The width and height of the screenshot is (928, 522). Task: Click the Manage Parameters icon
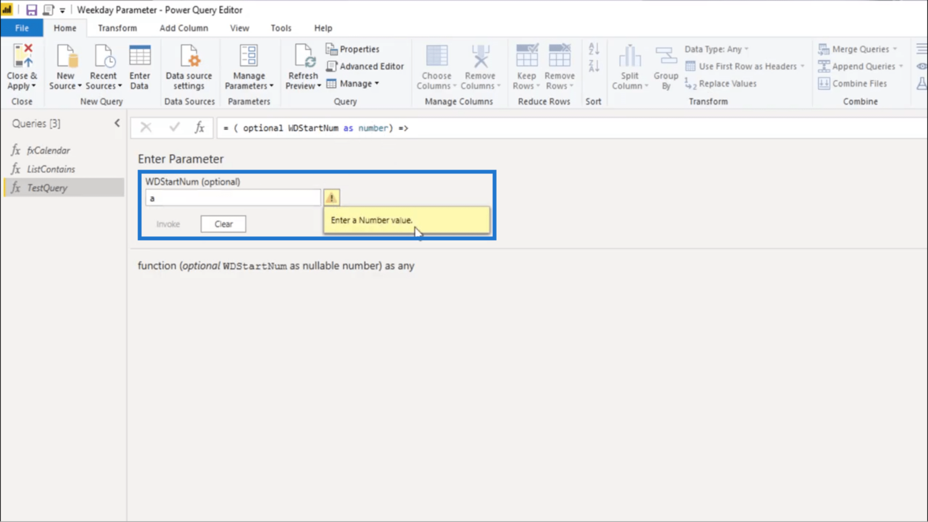click(249, 56)
